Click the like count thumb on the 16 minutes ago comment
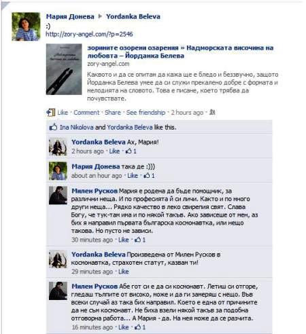The image size is (306, 334). 137,327
